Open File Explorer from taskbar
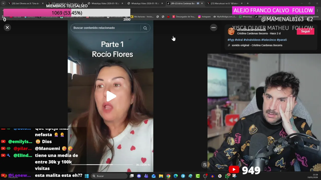Screen dimensions: 321x180 pos(161,176)
